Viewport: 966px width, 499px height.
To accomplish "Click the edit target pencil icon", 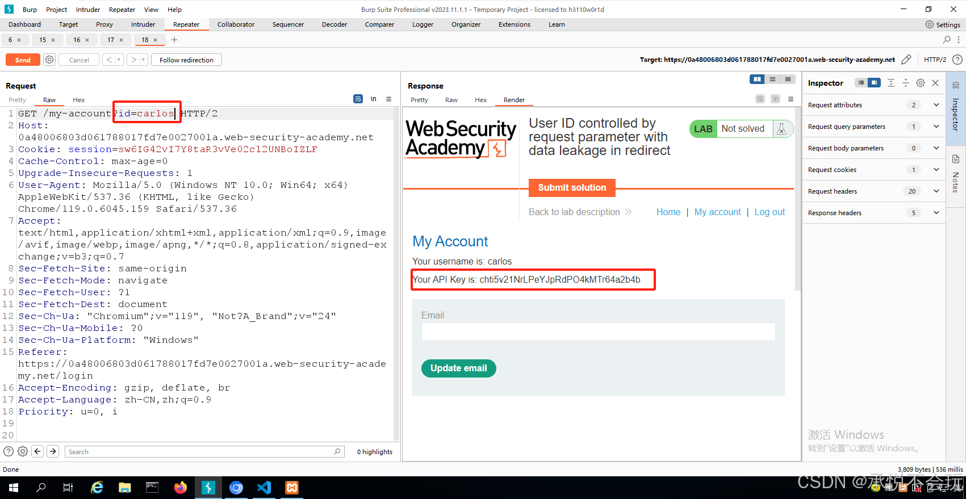I will [906, 60].
